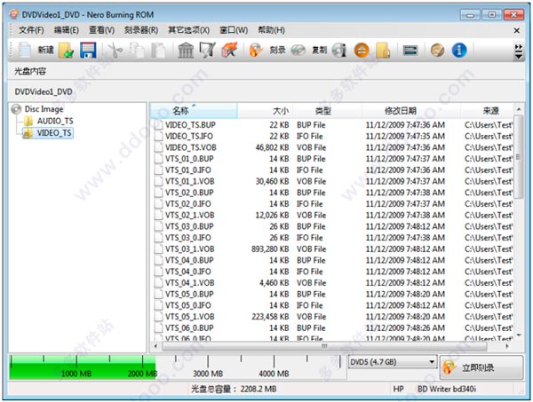This screenshot has height=402, width=533.
Task: Close the document with menu bar X
Action: point(517,30)
